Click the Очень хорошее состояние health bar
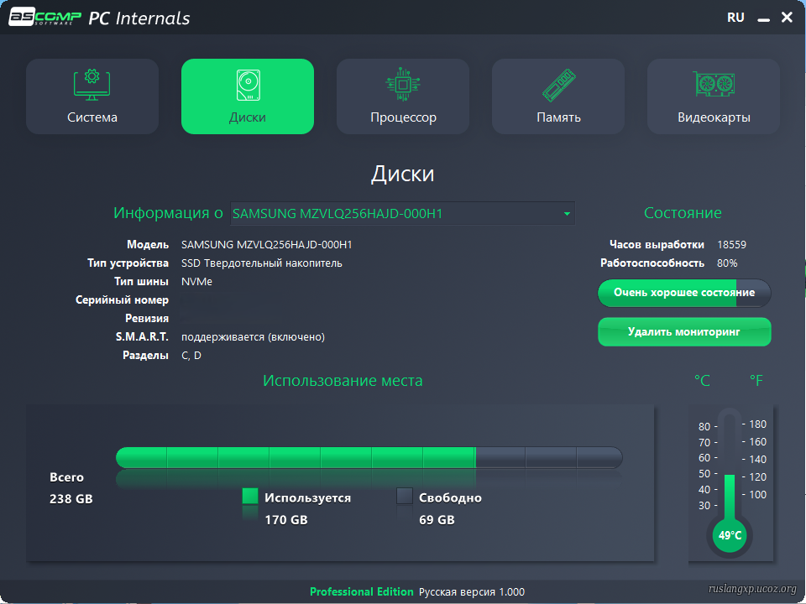 [x=684, y=293]
